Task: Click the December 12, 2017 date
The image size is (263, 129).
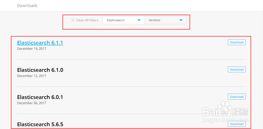Action: pos(32,76)
